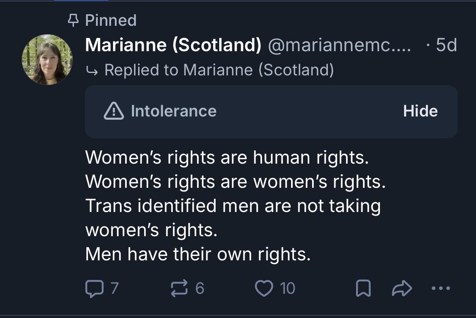This screenshot has height=318, width=476.
Task: Click the 5d timestamp
Action: point(446,45)
